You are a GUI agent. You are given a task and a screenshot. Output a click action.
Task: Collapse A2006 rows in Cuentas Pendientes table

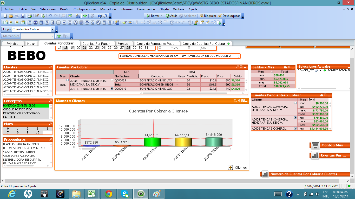[x=295, y=128]
